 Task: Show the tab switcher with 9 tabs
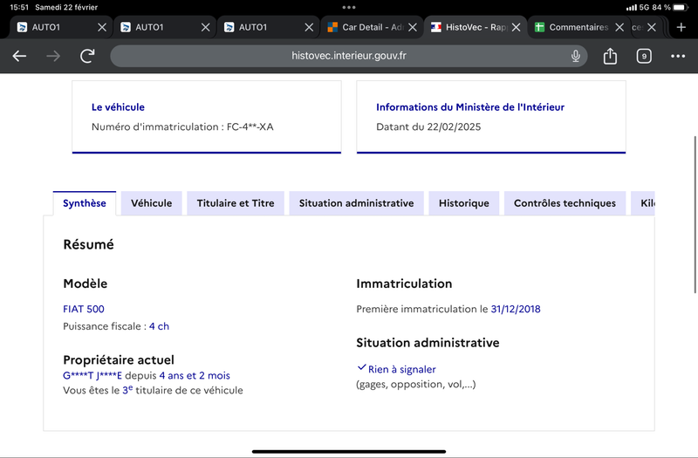tap(644, 56)
